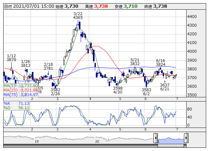Select the %D stochastic indicator label

click(7, 108)
